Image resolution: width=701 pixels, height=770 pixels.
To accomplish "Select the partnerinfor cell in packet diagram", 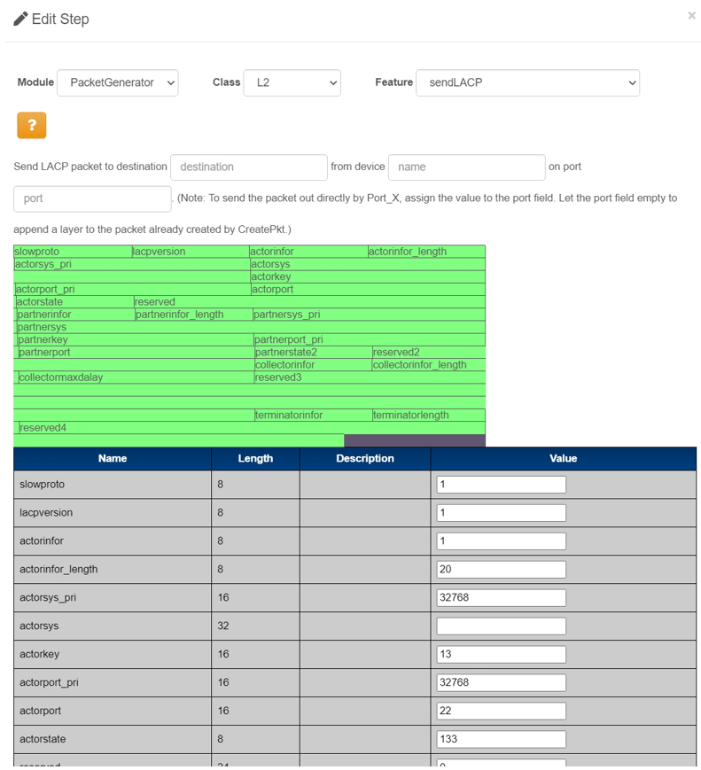I will point(75,315).
